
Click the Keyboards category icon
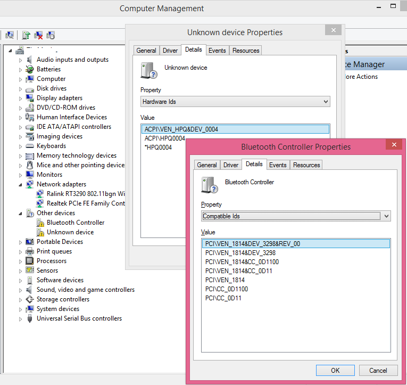tap(30, 146)
